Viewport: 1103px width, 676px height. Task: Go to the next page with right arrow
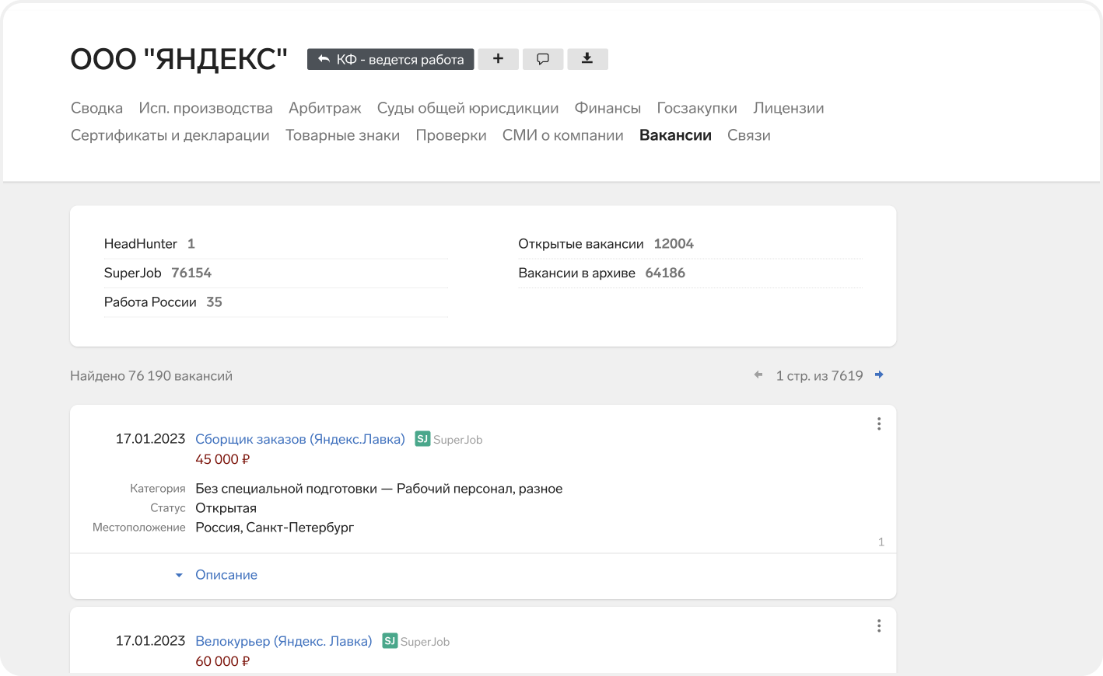click(879, 375)
